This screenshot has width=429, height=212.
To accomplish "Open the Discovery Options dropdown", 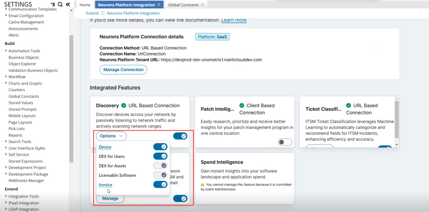I will (x=111, y=136).
